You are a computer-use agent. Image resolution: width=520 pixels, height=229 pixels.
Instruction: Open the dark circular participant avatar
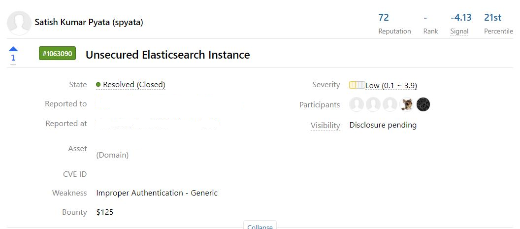pos(423,104)
